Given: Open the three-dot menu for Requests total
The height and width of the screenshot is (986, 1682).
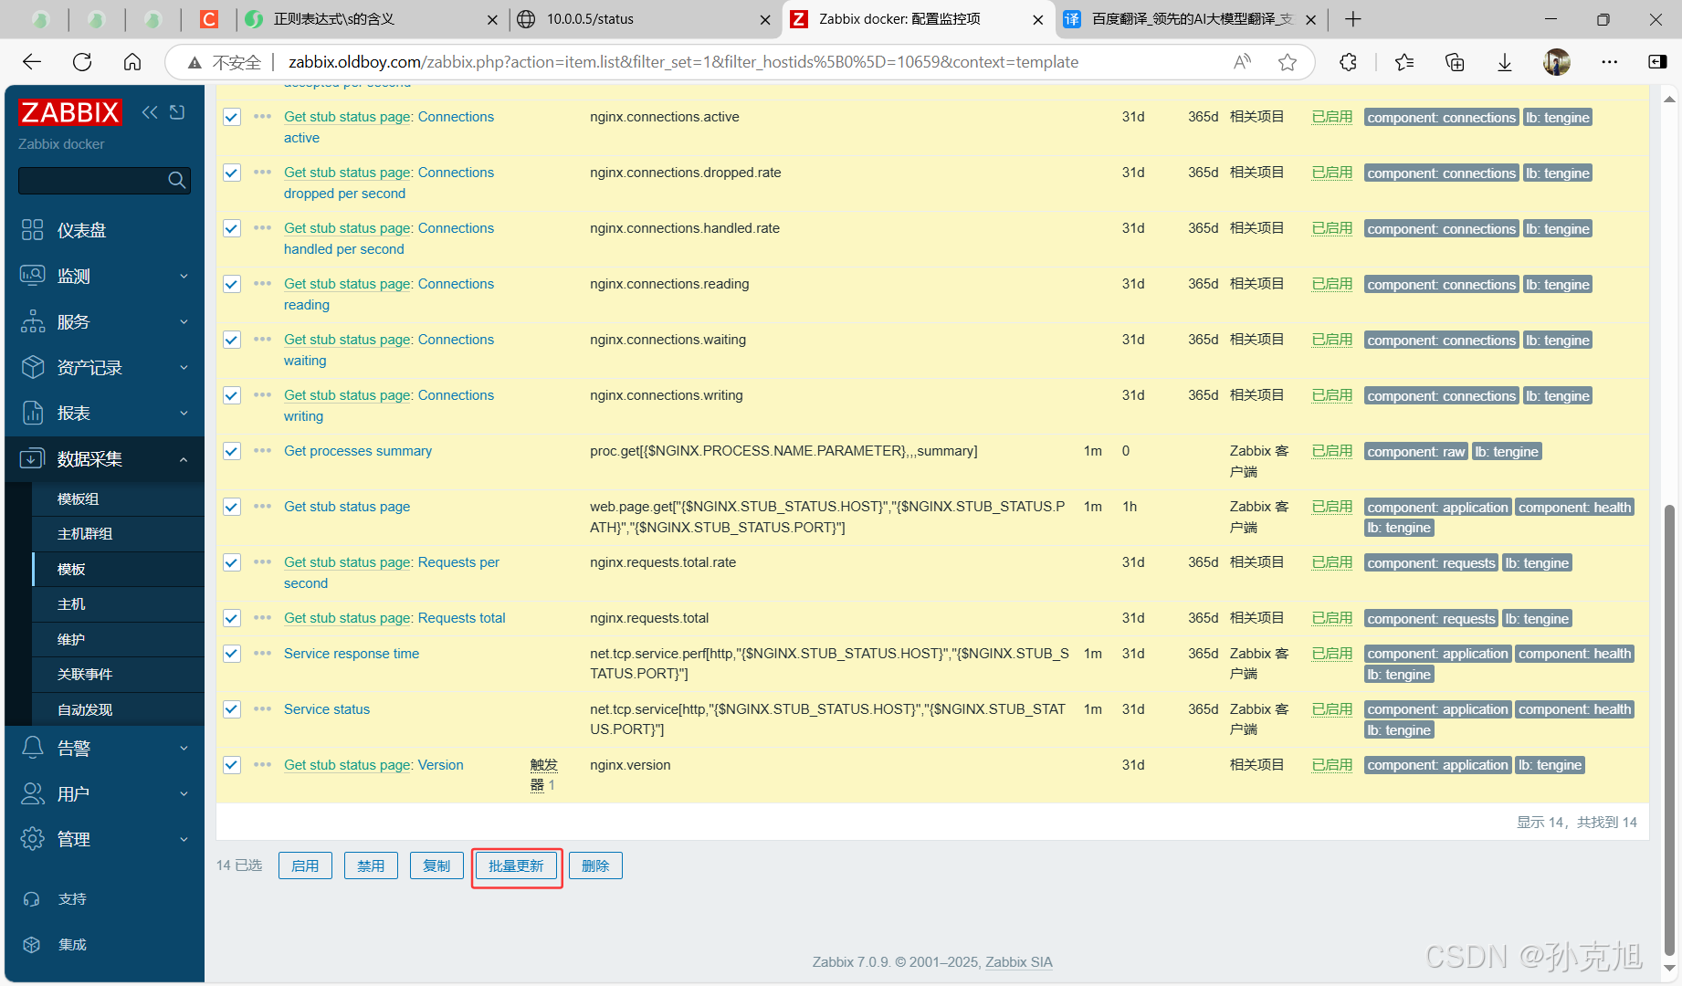Looking at the screenshot, I should click(263, 617).
